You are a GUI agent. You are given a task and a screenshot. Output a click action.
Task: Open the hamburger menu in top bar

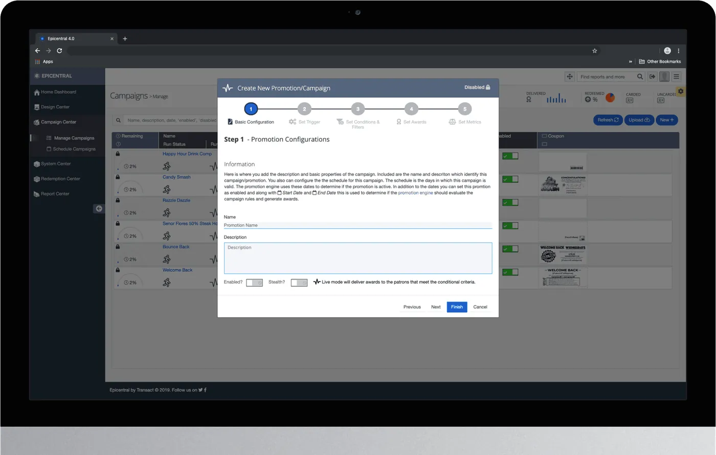pos(676,77)
